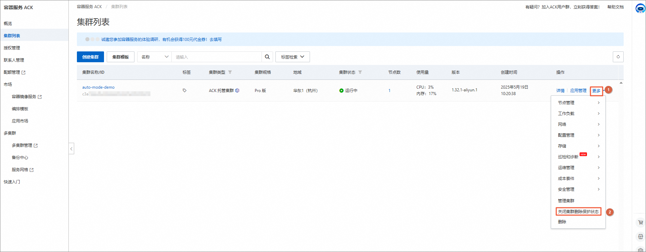Viewport: 646px width, 252px height.
Task: Refresh the cluster list
Action: pyautogui.click(x=618, y=57)
